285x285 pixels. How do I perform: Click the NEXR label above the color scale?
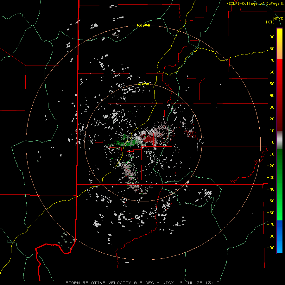coord(278,19)
